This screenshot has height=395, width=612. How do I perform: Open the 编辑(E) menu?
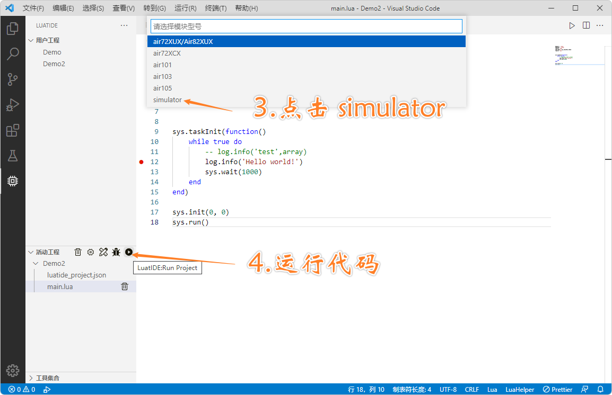point(63,8)
